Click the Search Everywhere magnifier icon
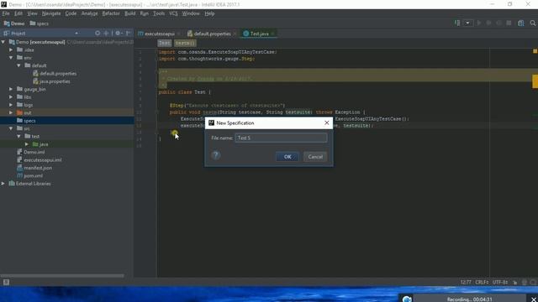 532,23
